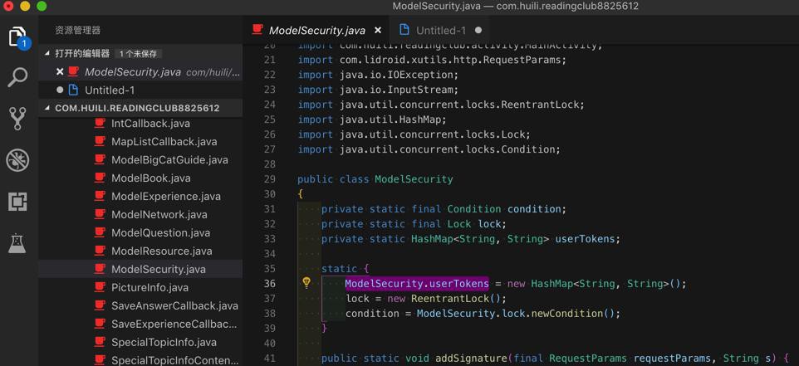Click line number 35 in the gutter

pyautogui.click(x=270, y=269)
